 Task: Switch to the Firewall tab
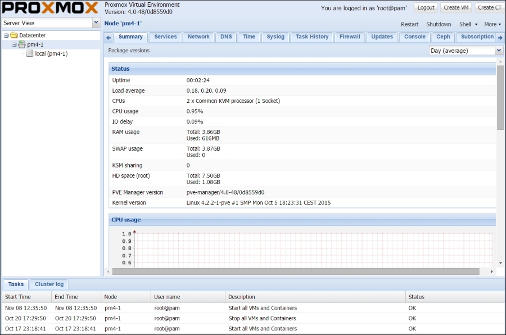click(350, 37)
